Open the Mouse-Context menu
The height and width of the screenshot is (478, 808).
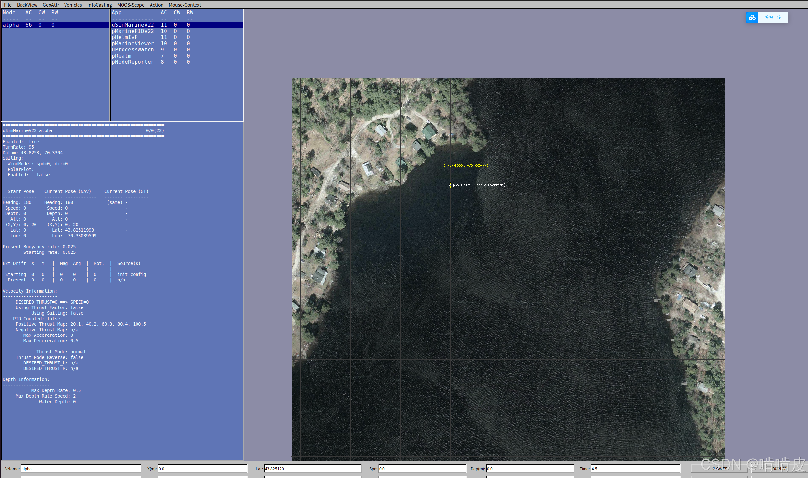point(185,5)
